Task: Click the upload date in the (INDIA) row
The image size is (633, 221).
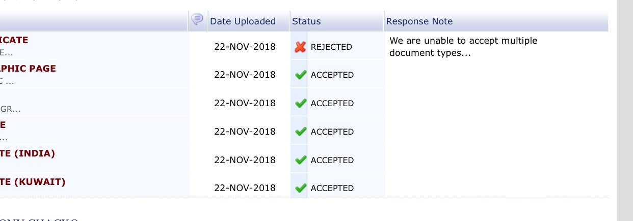Action: pos(245,160)
